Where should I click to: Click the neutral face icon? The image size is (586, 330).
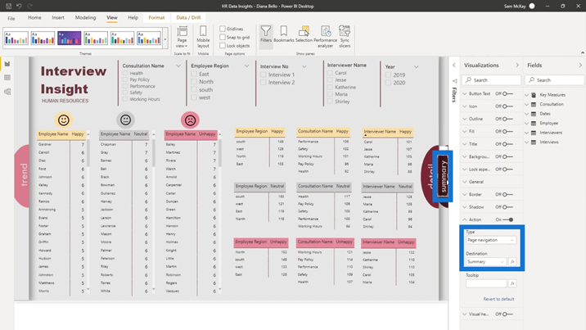tap(125, 120)
